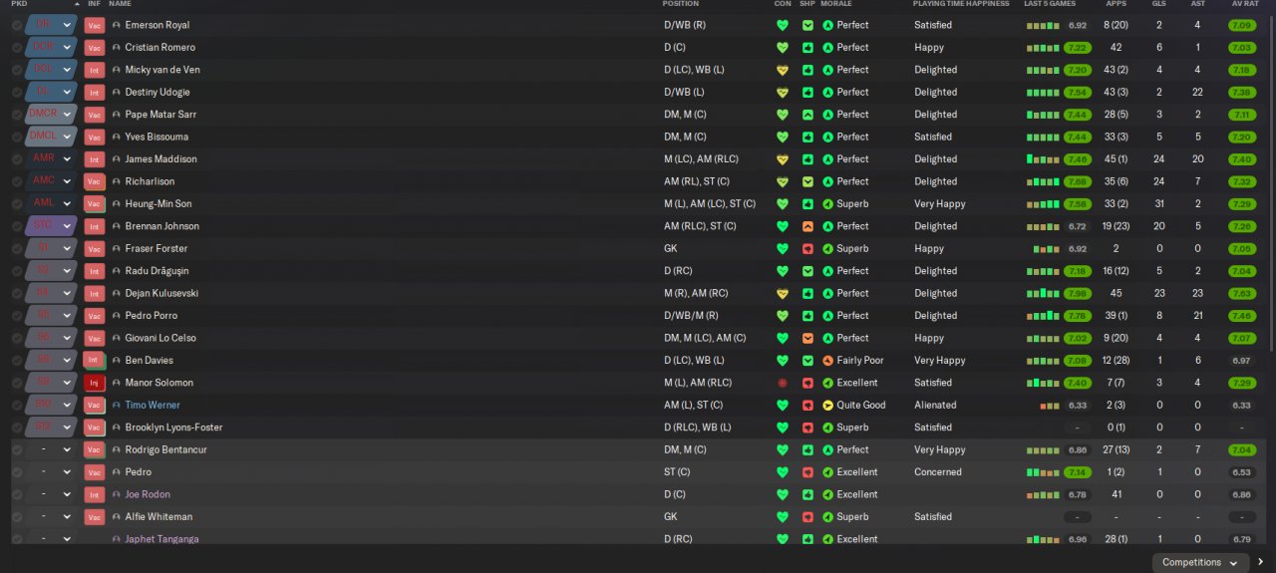Click the match sharpness icon for Pape Matar Sarr
Screen dimensions: 1276x573
pyautogui.click(x=807, y=115)
